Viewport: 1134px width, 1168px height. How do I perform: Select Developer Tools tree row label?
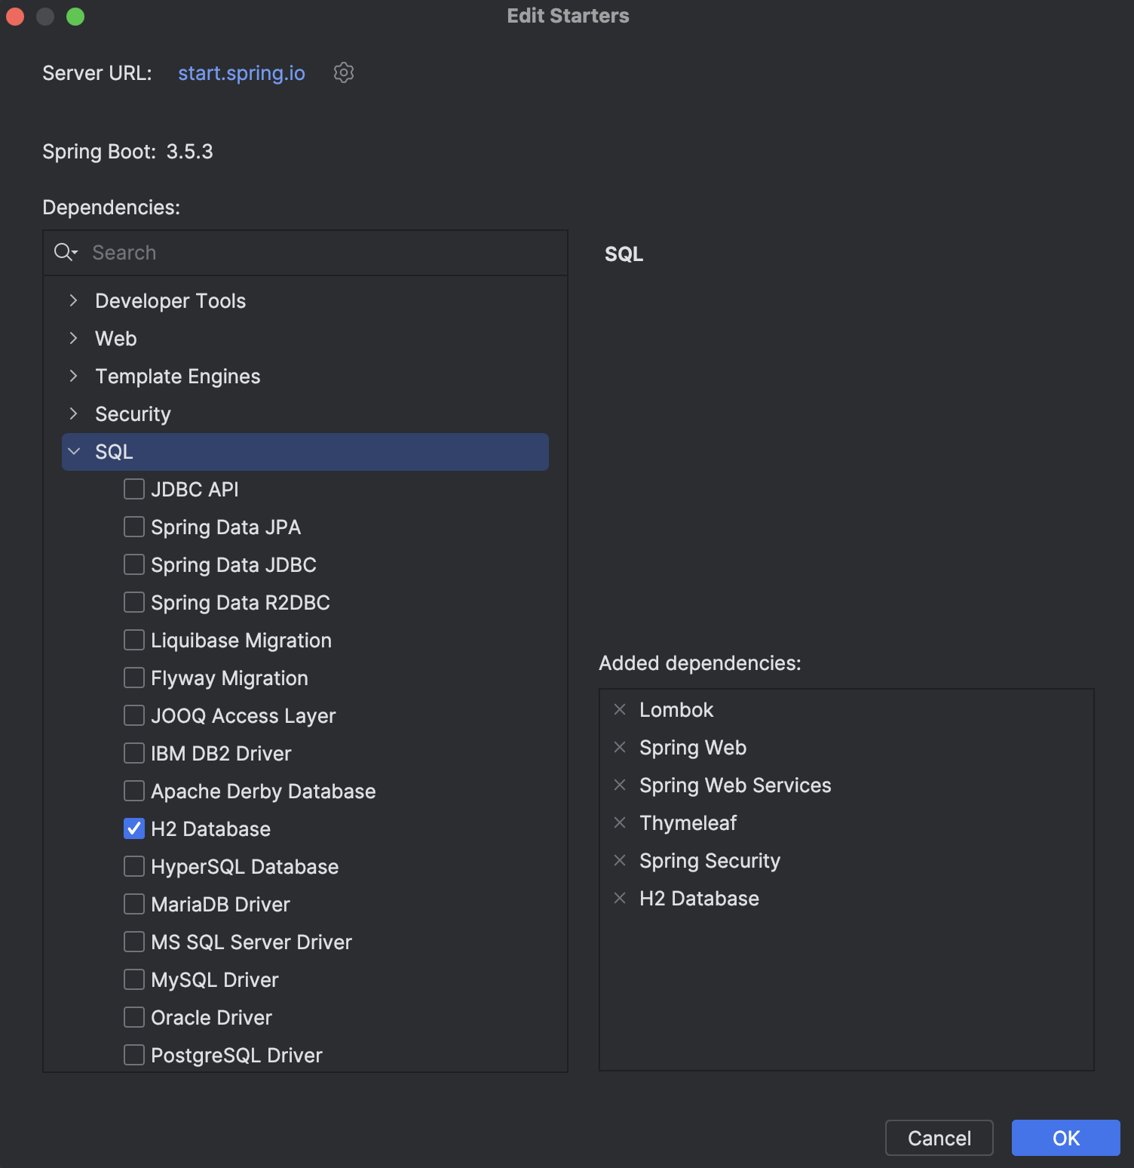170,301
